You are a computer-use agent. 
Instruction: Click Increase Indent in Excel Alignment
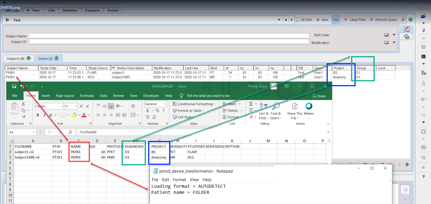124,115
